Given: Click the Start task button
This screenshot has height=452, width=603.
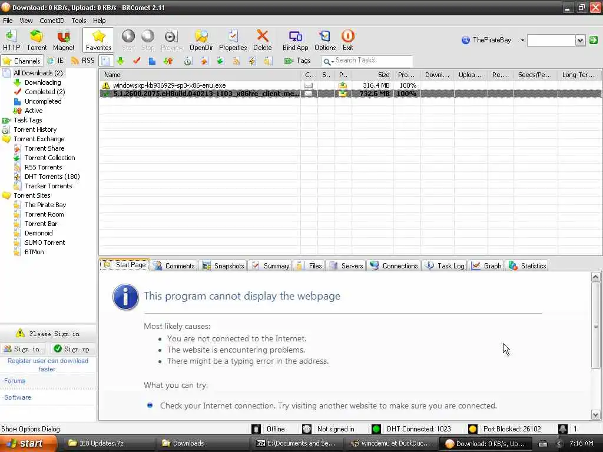Looking at the screenshot, I should 128,41.
